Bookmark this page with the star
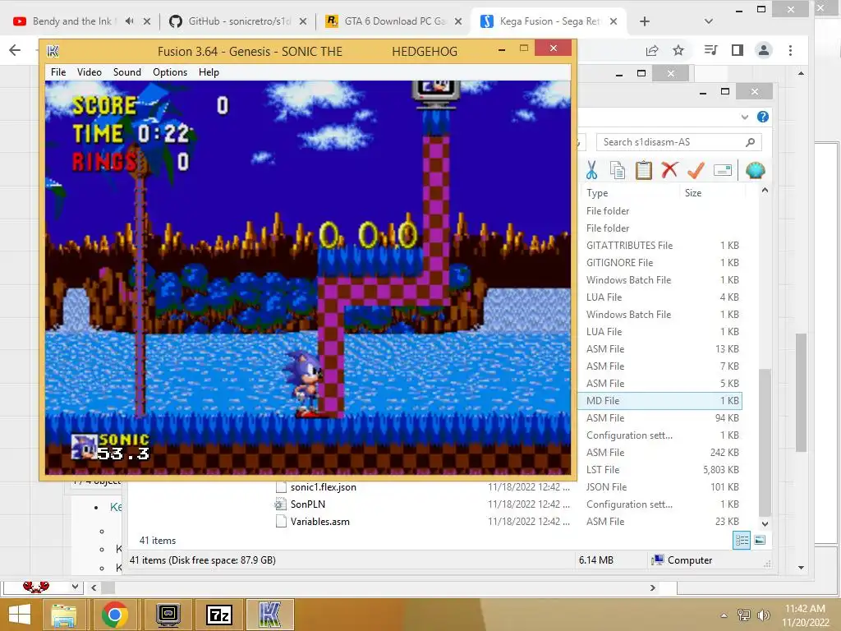The height and width of the screenshot is (631, 841). (678, 50)
